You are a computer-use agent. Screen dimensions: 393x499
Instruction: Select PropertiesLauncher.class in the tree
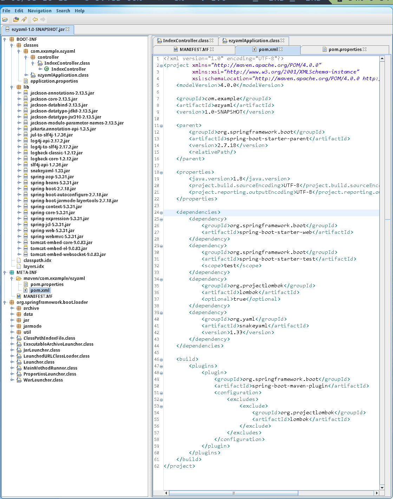tap(50, 374)
